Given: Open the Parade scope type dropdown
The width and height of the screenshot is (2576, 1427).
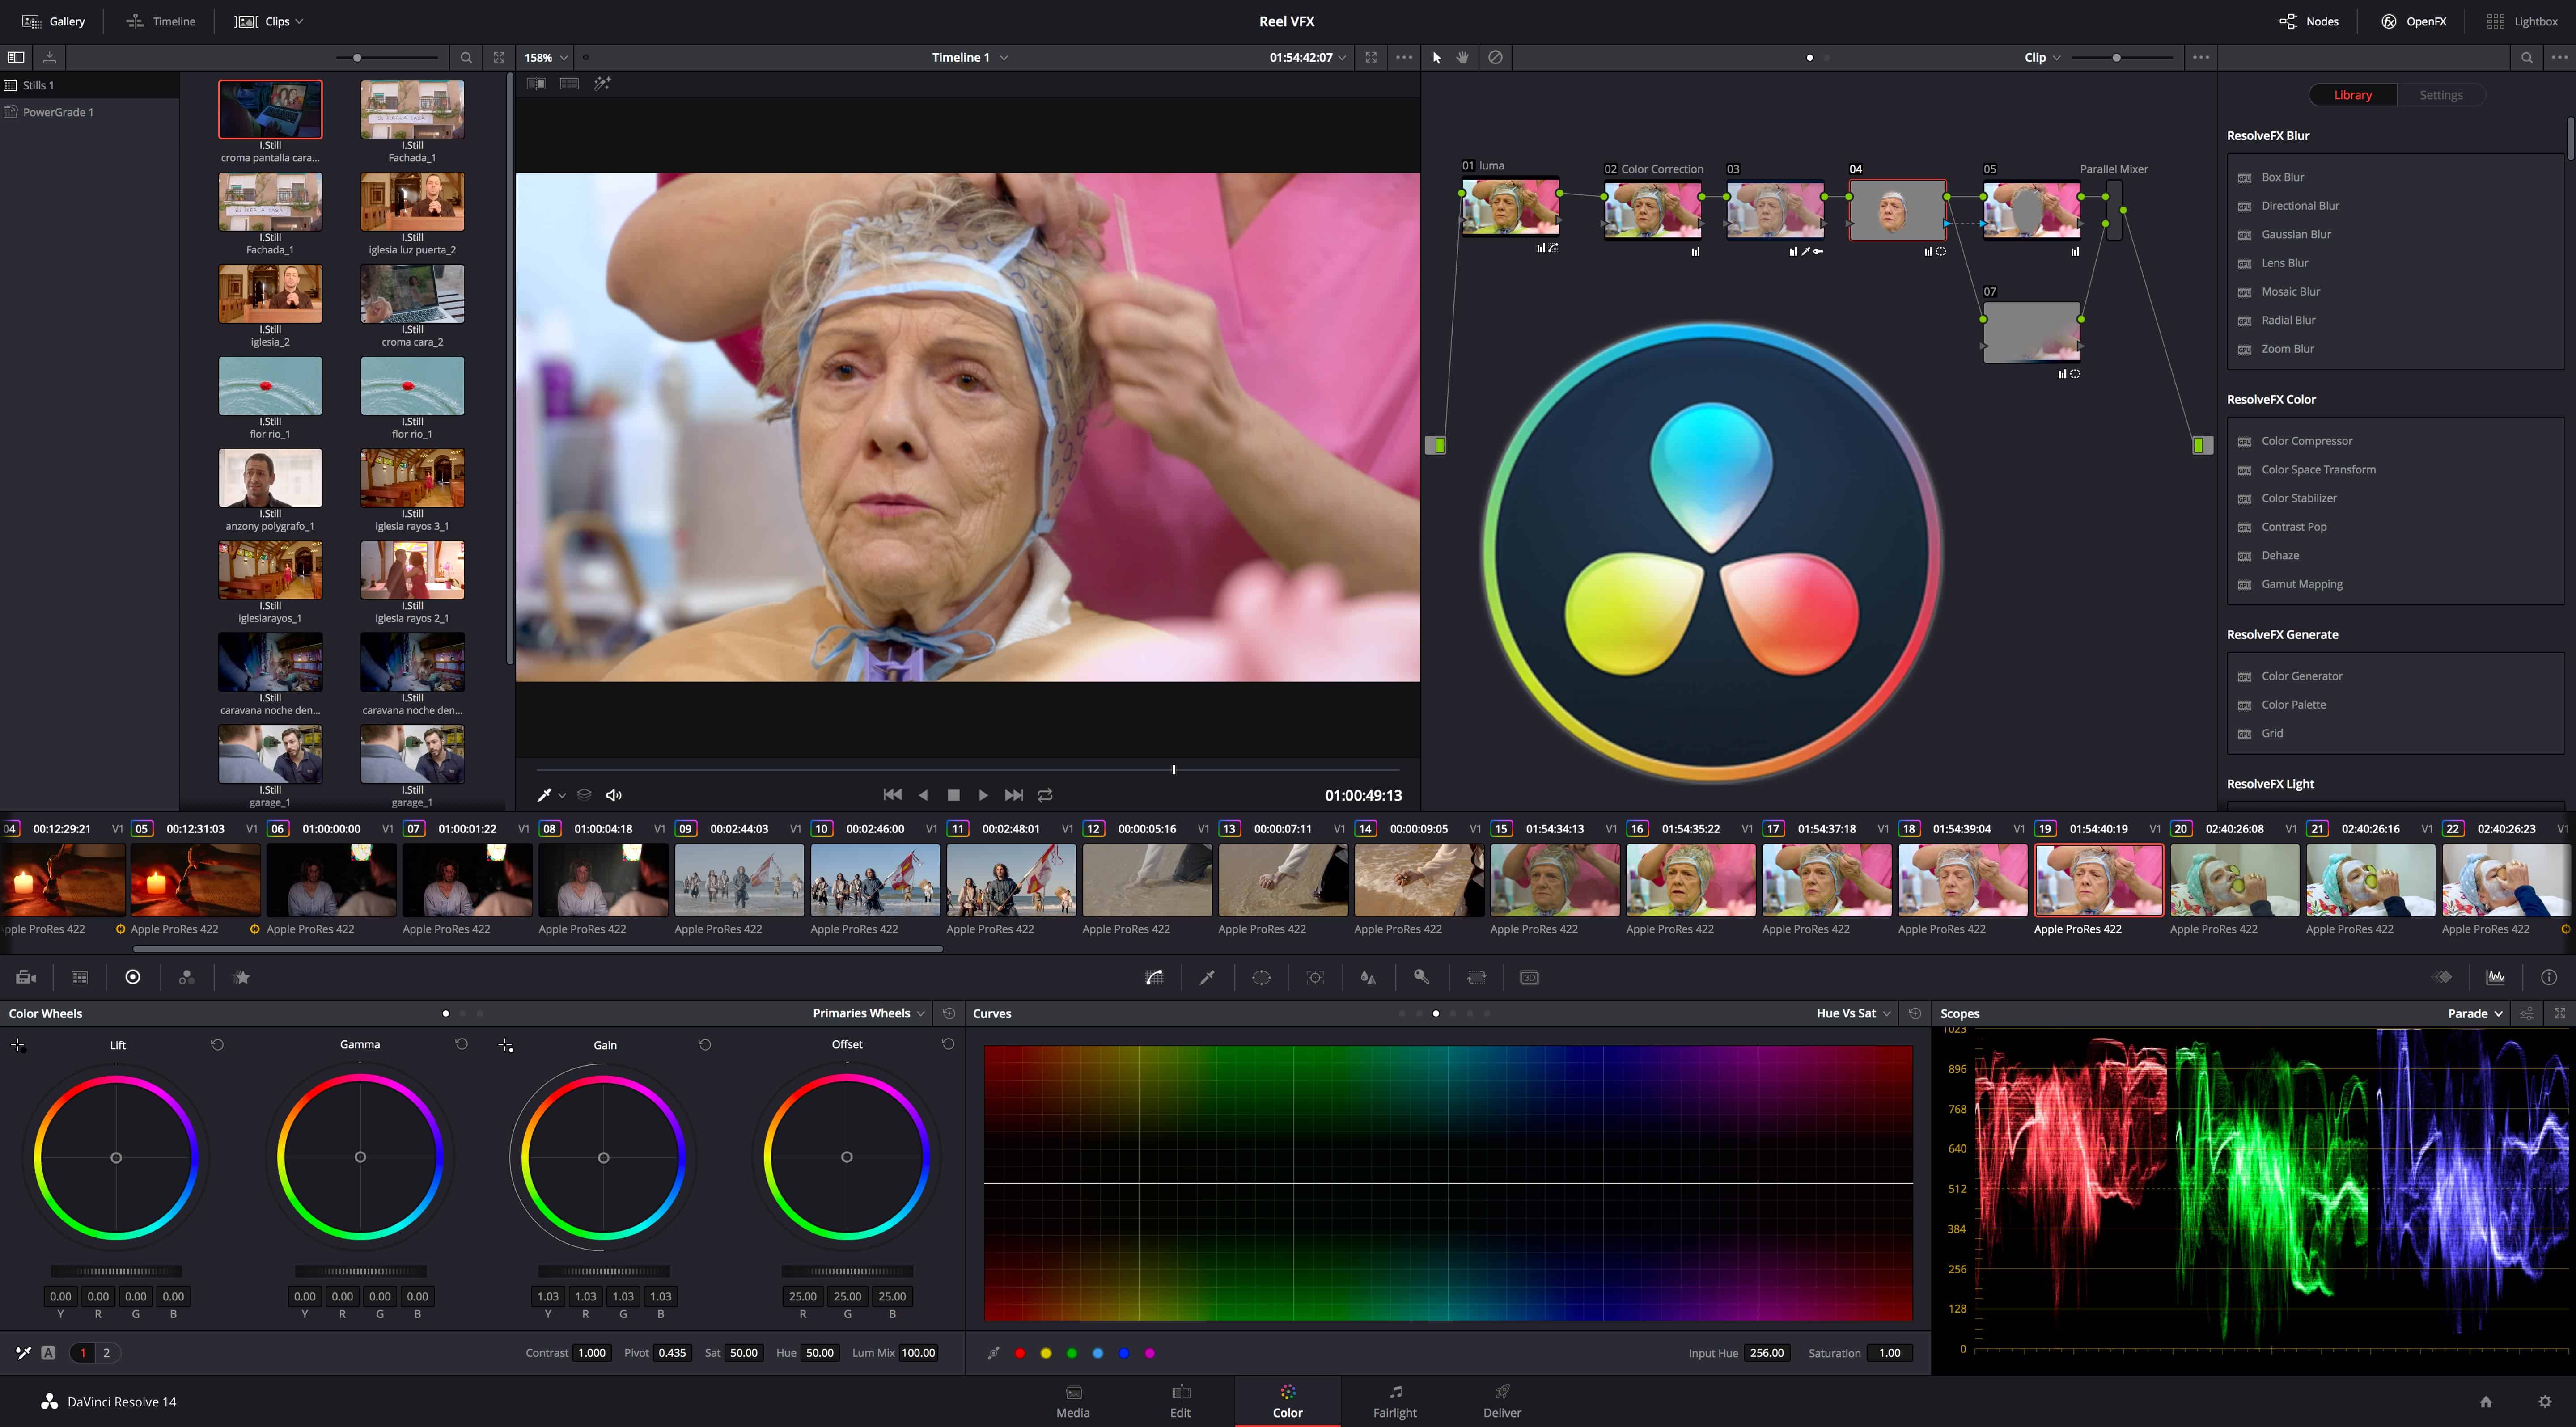Looking at the screenshot, I should [x=2475, y=1013].
